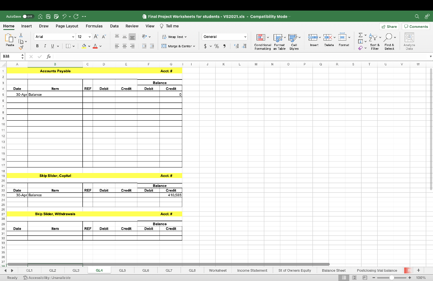Apply the red font color

95,46
